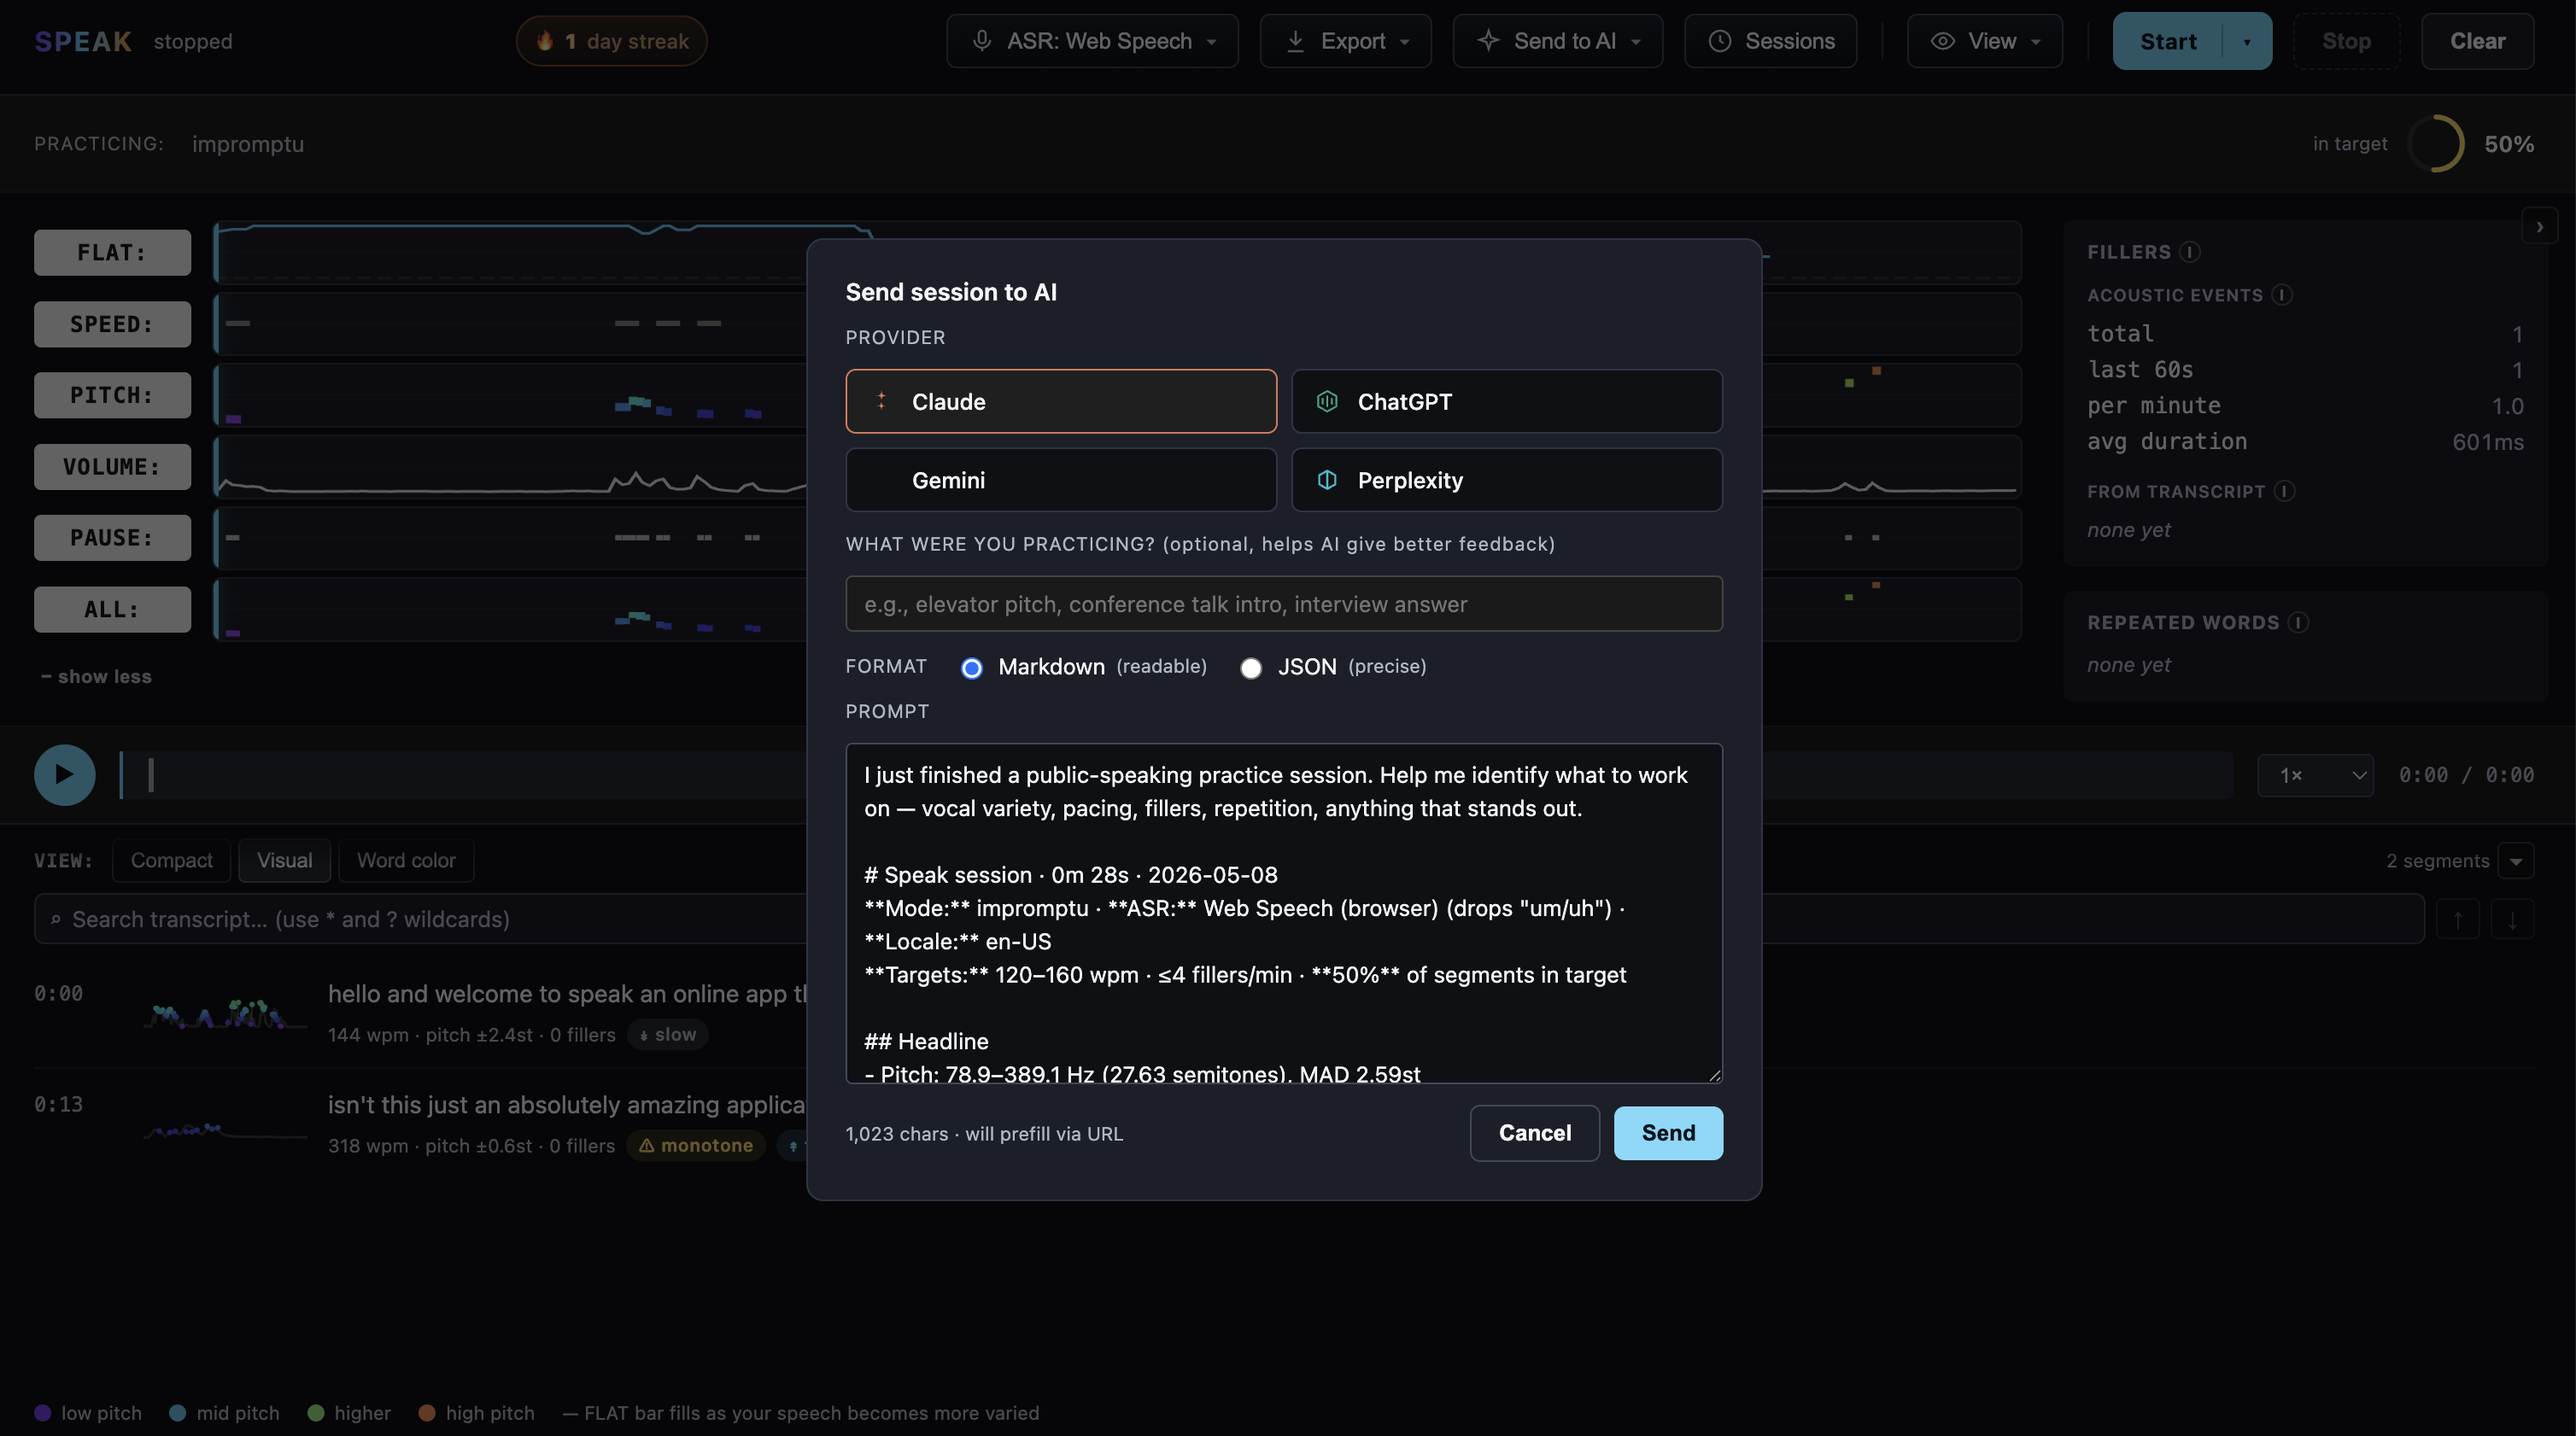Open the 0:13 transcript segment
Screen dimensions: 2576x1436
click(x=1285, y=1124)
